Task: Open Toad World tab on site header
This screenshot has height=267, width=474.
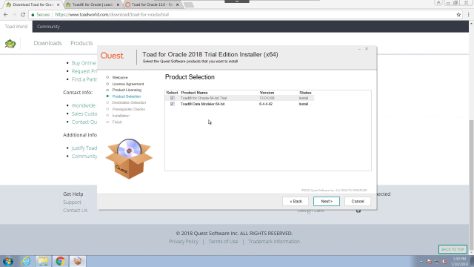Action: (x=16, y=27)
